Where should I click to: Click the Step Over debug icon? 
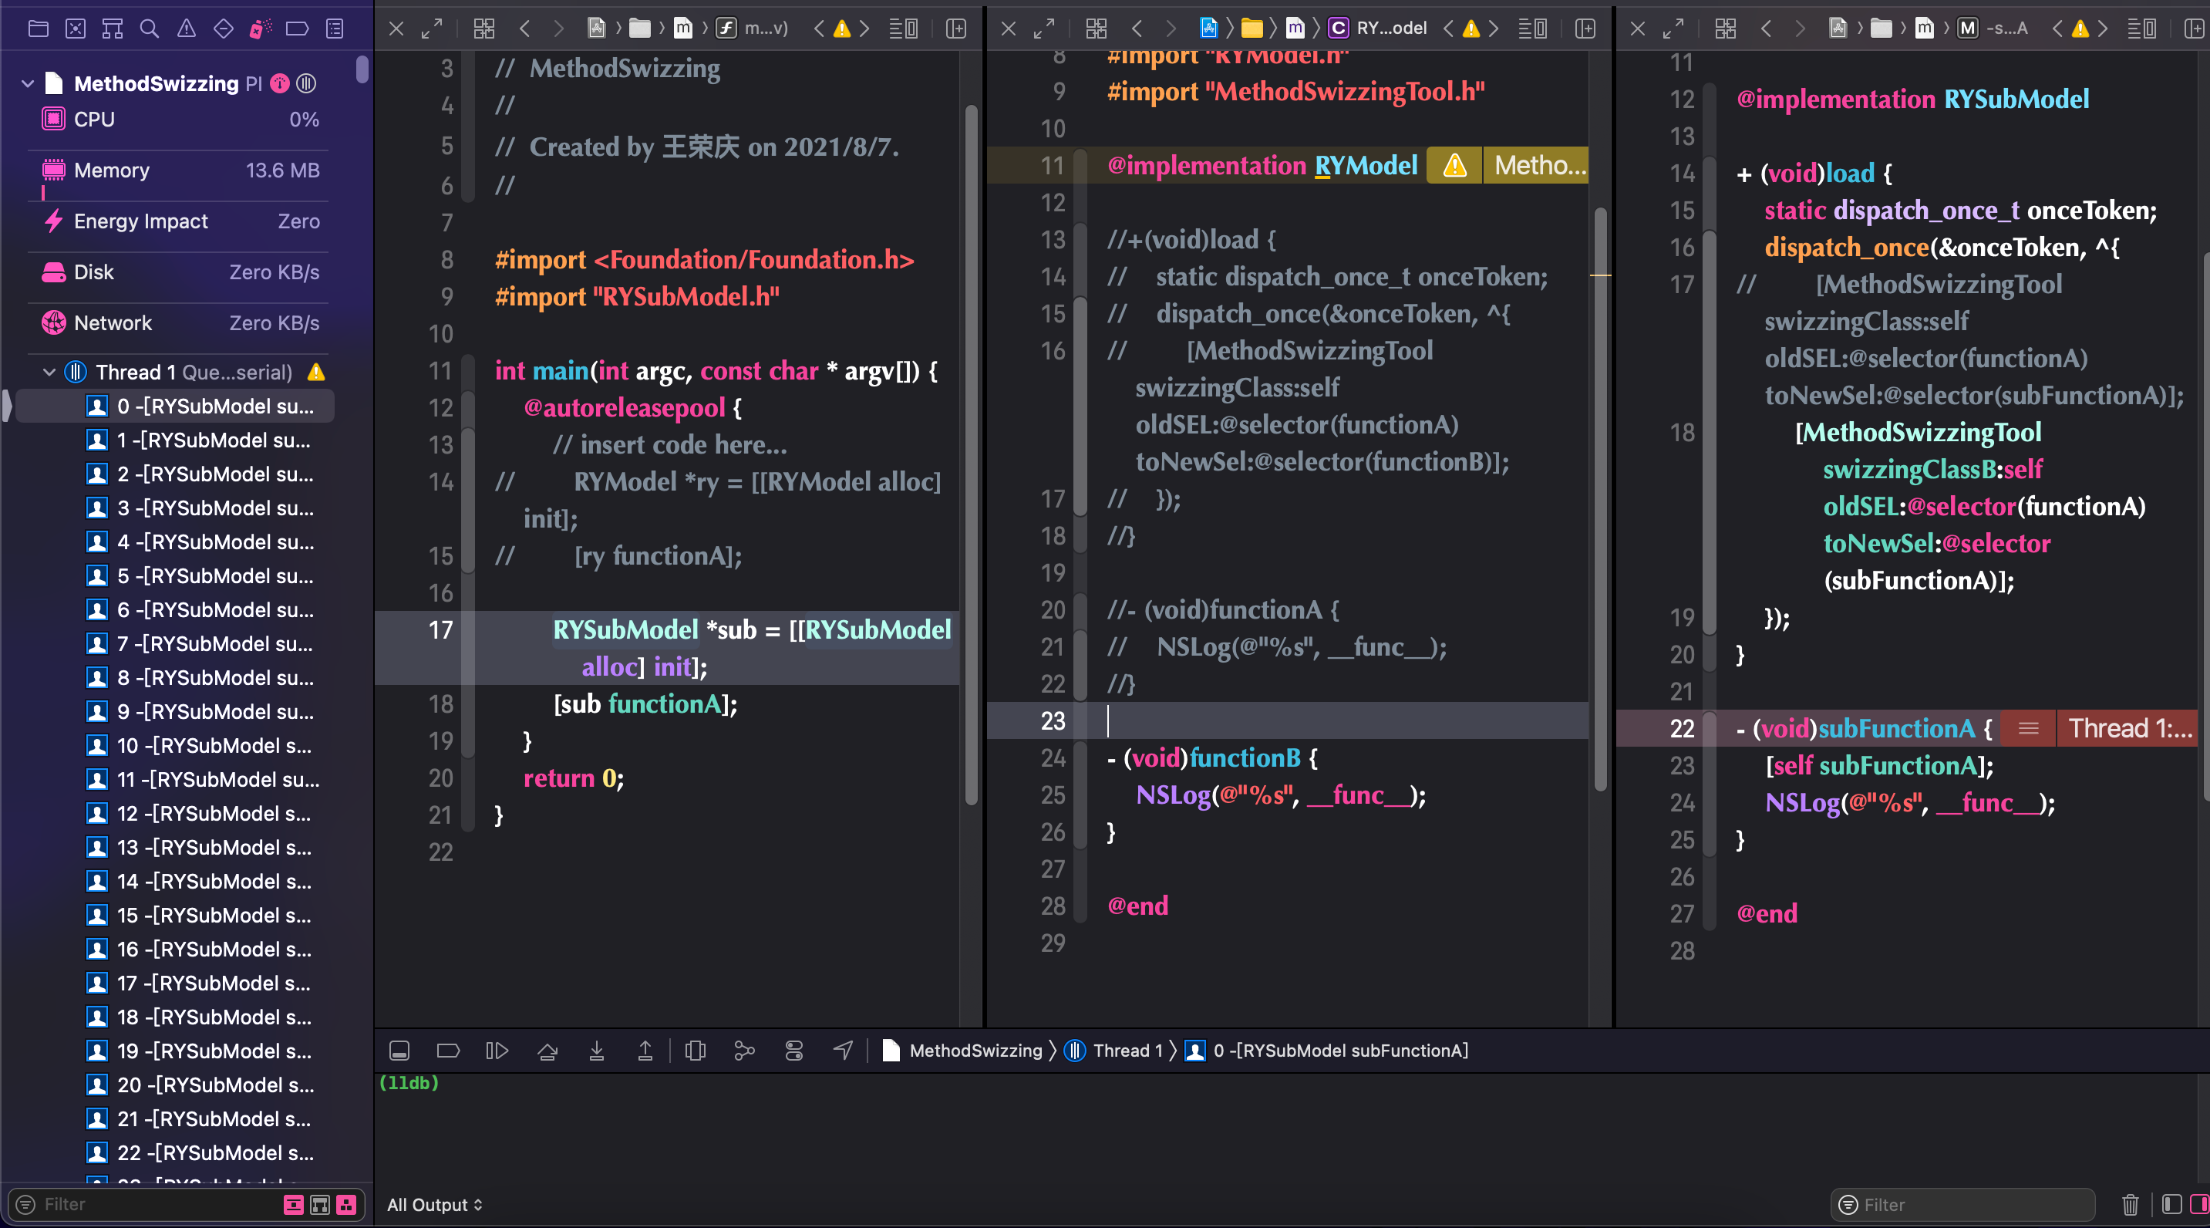point(547,1051)
